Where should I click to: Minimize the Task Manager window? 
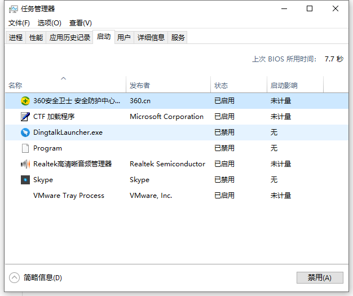point(284,9)
